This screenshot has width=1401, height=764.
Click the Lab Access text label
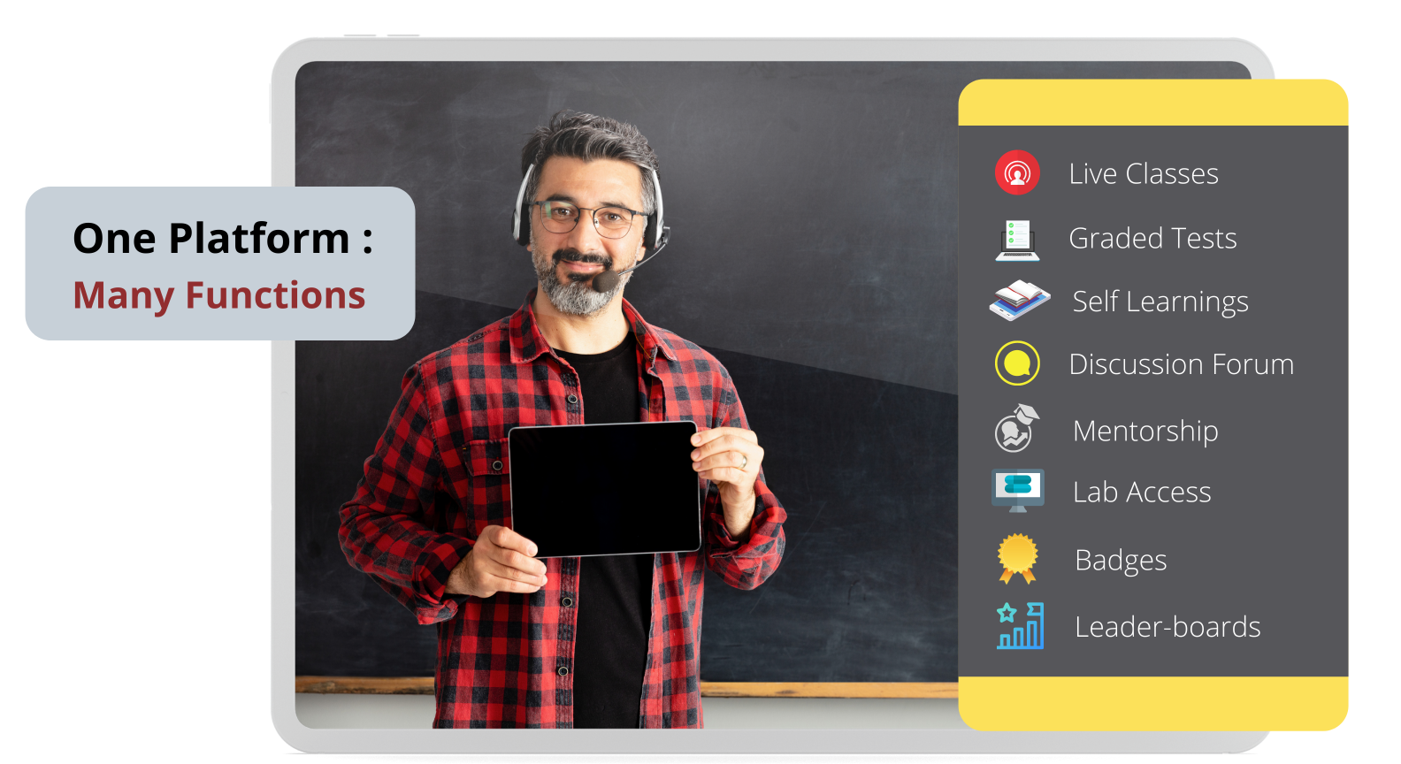point(1142,492)
